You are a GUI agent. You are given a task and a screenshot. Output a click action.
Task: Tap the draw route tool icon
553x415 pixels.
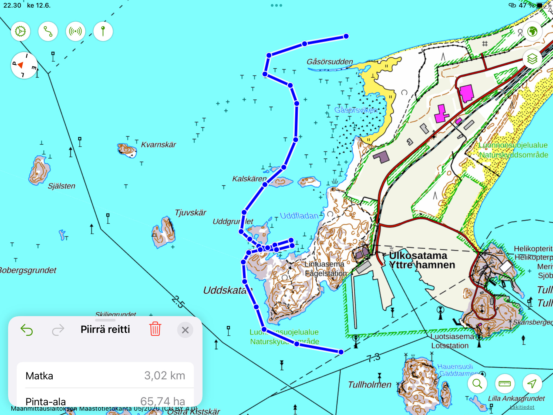(48, 31)
